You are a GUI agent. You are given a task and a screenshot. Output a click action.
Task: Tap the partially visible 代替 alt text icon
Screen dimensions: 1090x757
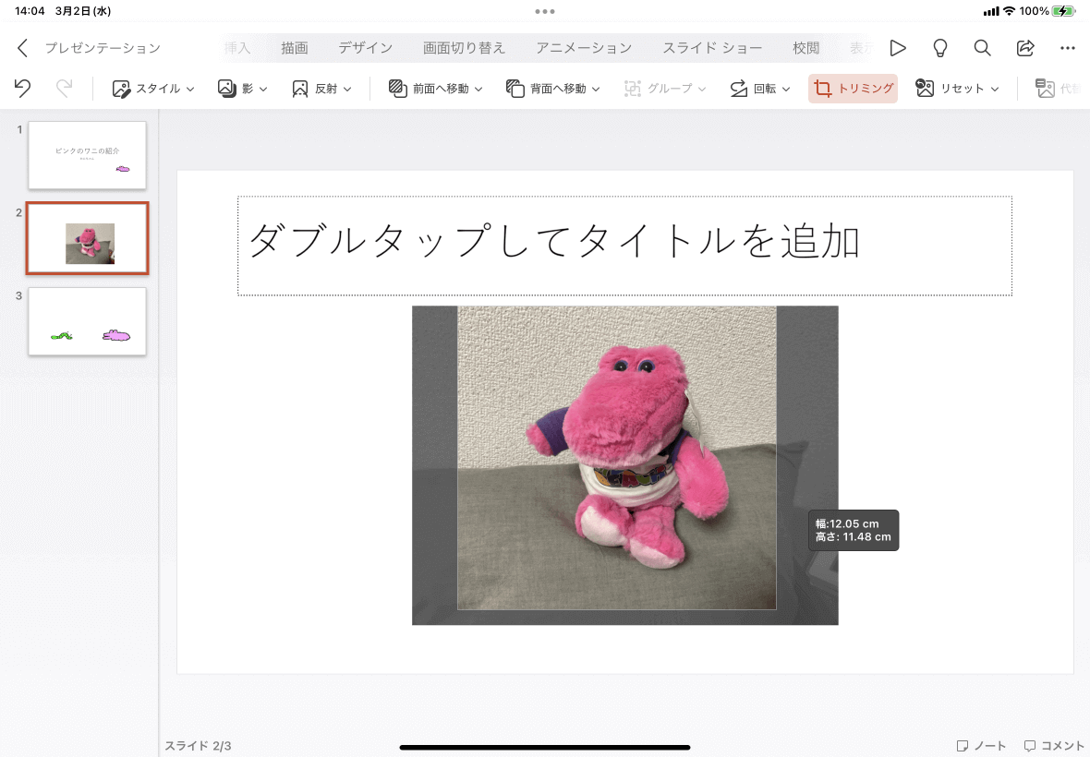pos(1046,89)
